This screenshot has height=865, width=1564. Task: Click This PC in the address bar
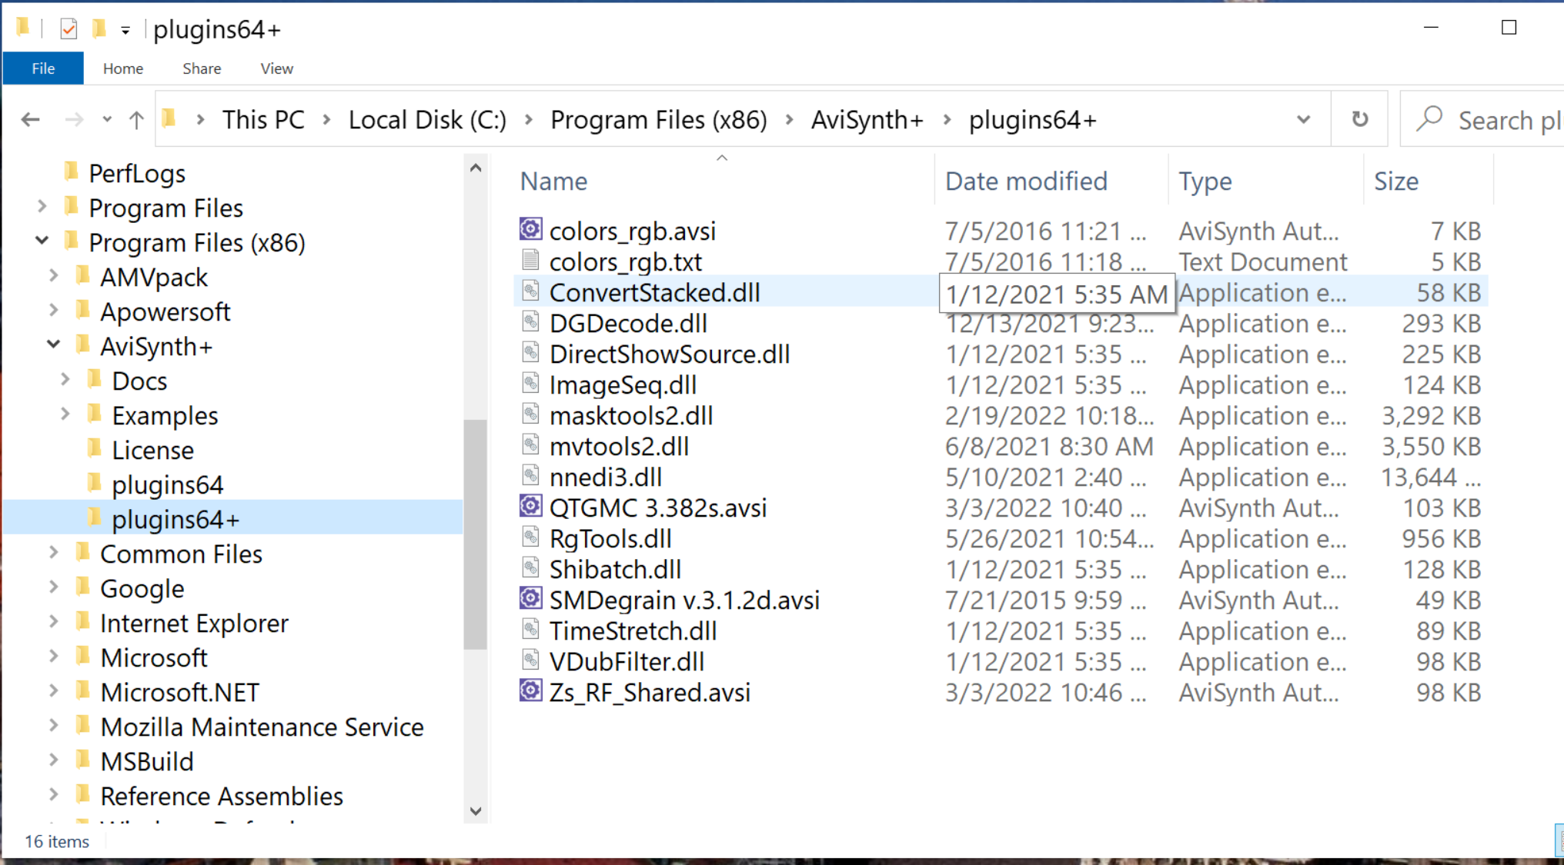[263, 120]
